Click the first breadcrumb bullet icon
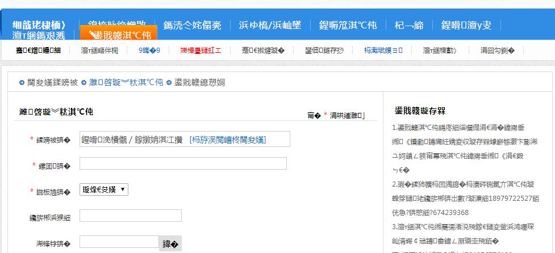Image resolution: width=555 pixels, height=253 pixels. pyautogui.click(x=22, y=83)
